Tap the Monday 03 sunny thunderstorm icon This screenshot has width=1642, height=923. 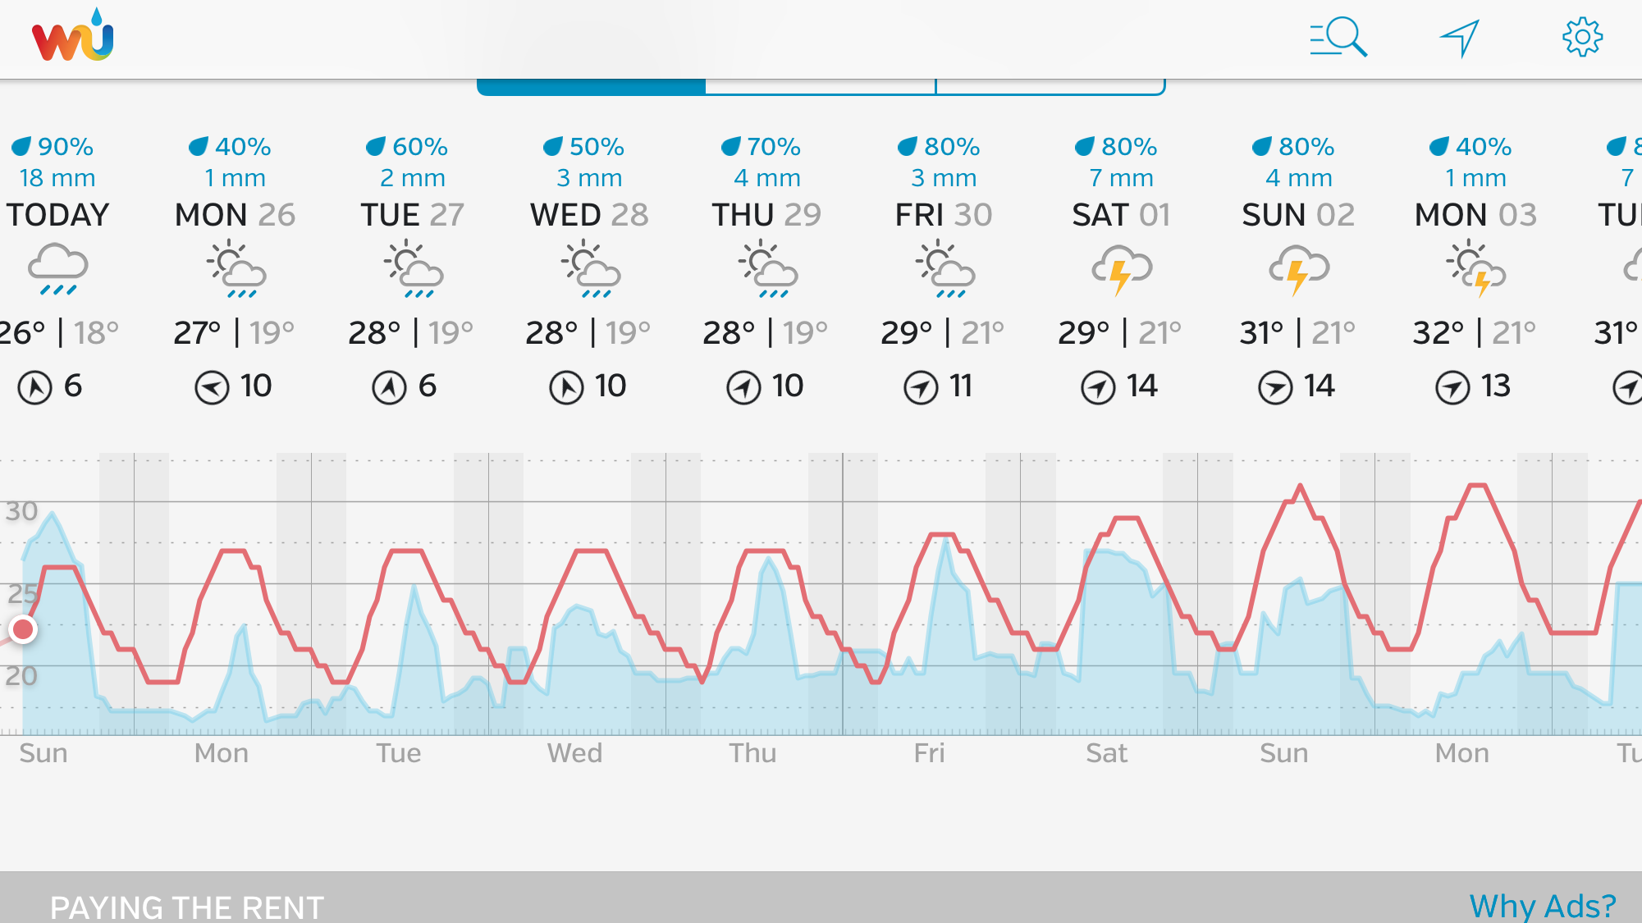[1475, 269]
